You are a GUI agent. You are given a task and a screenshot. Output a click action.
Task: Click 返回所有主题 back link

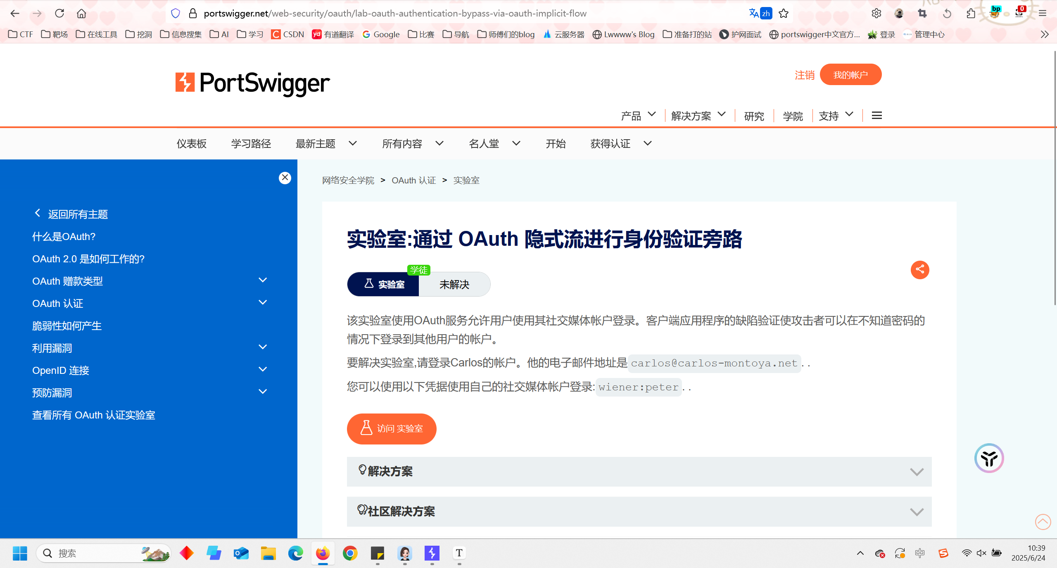(77, 214)
